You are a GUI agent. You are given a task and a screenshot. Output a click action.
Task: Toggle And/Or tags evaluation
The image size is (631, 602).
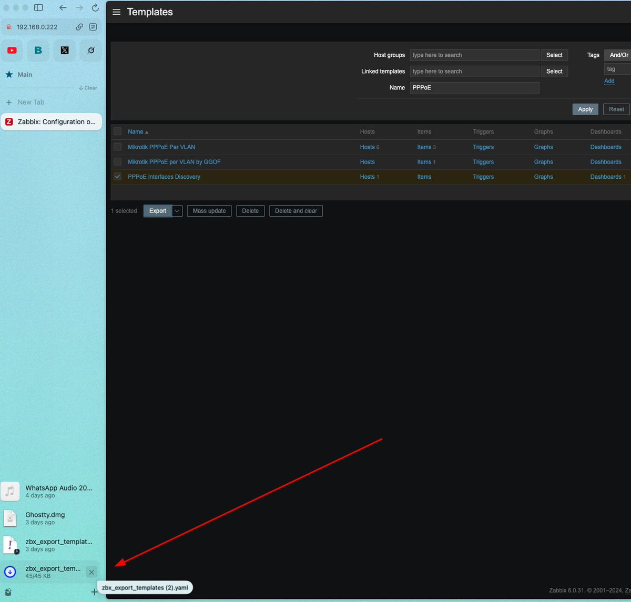click(618, 55)
